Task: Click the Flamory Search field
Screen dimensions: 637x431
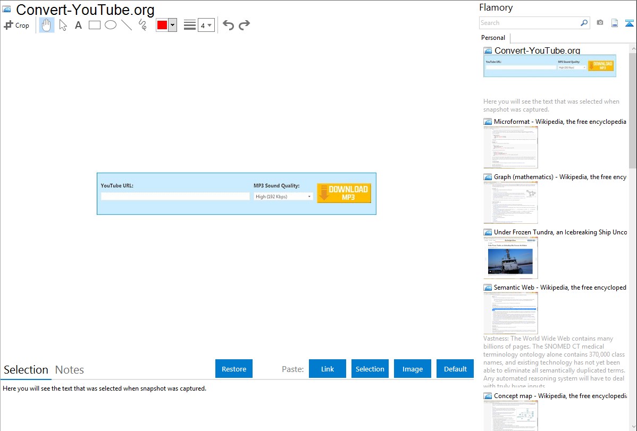Action: coord(529,23)
